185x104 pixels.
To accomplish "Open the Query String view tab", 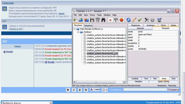I will point(163,81).
